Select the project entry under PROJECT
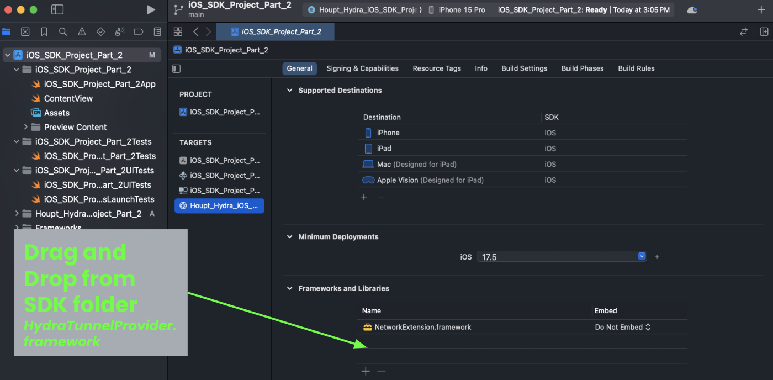Image resolution: width=773 pixels, height=380 pixels. (x=219, y=112)
